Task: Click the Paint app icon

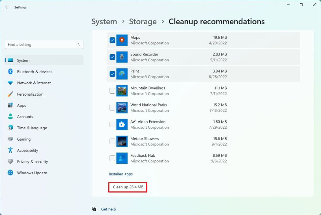Action: coord(122,74)
